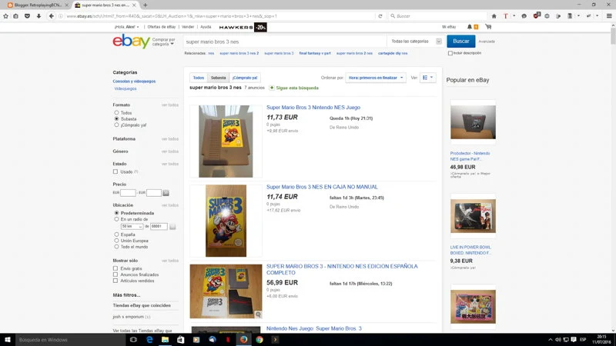Open 'Super Mario Bros 3 Nintendo NES Juego' listing
This screenshot has height=346, width=616.
click(313, 108)
